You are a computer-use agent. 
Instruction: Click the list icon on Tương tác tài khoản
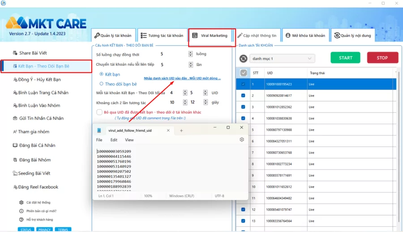tap(143, 35)
